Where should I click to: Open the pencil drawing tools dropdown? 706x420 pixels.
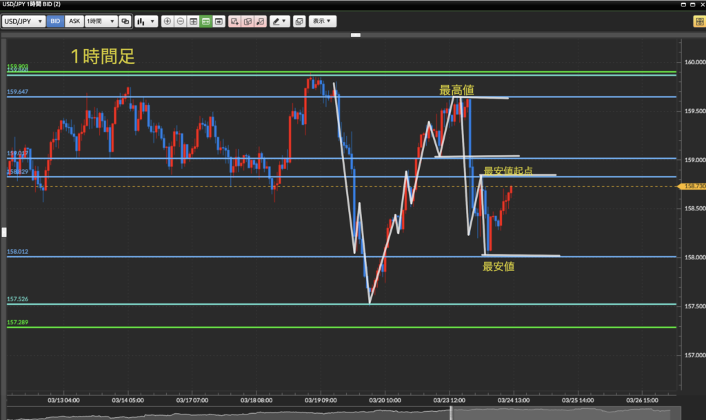coord(279,21)
